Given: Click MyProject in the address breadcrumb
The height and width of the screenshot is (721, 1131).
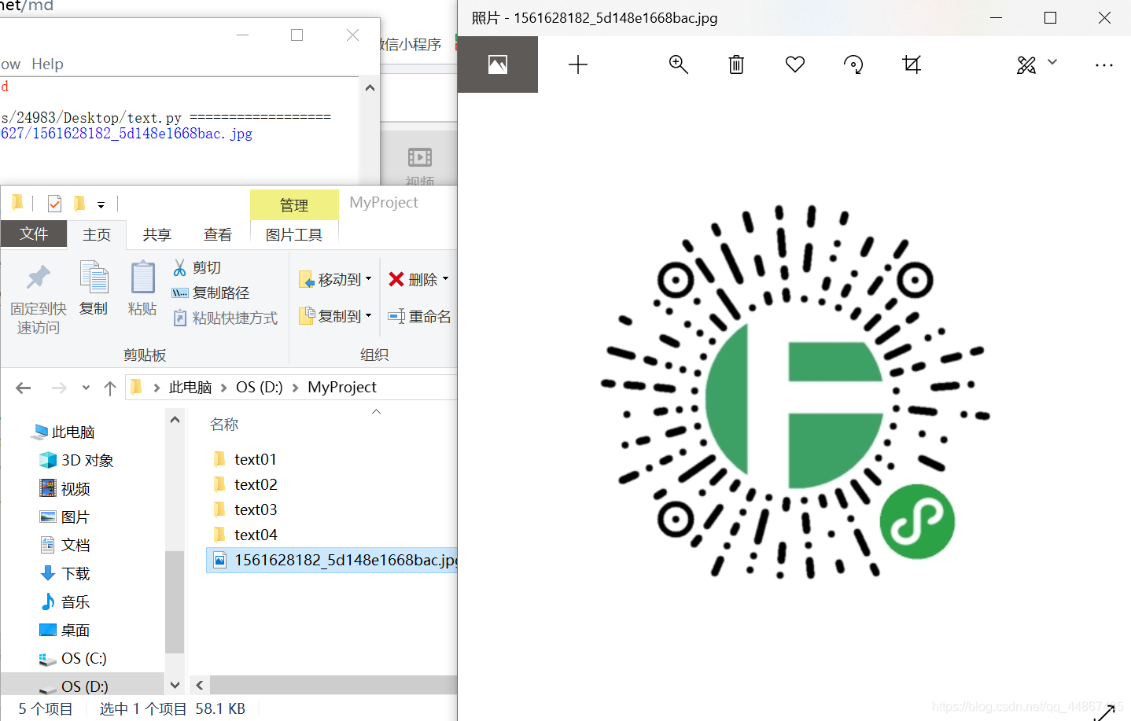Looking at the screenshot, I should (x=342, y=387).
